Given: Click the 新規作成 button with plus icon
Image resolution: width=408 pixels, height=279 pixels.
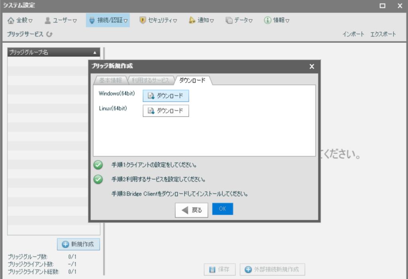Looking at the screenshot, I should (78, 244).
